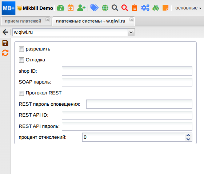Open the green dashboard gauge icon
204x174 pixels.
pos(60,8)
